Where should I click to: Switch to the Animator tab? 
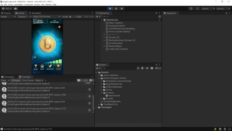point(35,13)
